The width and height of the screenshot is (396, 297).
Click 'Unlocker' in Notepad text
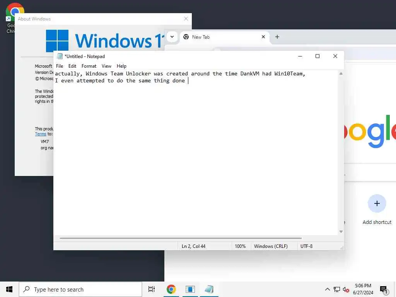tap(138, 74)
